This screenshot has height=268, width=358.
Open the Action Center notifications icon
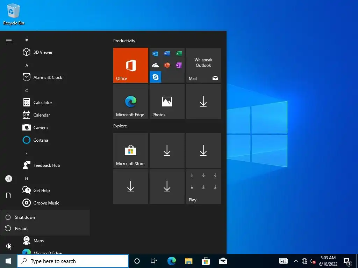347,261
